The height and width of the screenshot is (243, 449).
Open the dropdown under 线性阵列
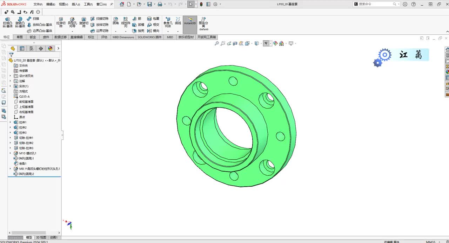126,32
